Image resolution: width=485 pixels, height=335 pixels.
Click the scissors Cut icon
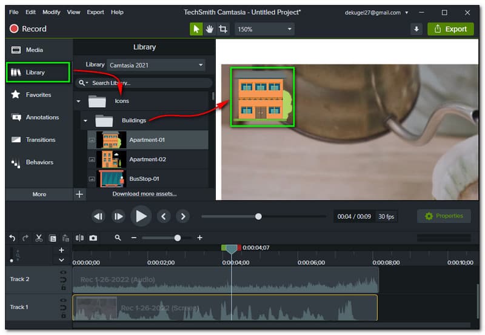(x=39, y=238)
